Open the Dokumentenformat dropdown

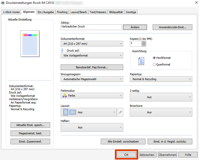point(92,44)
